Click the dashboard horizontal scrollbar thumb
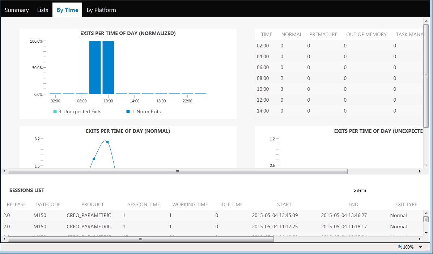The width and height of the screenshot is (433, 254). [178, 171]
